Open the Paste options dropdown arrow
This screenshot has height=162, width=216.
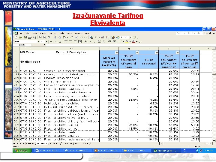tap(67, 37)
